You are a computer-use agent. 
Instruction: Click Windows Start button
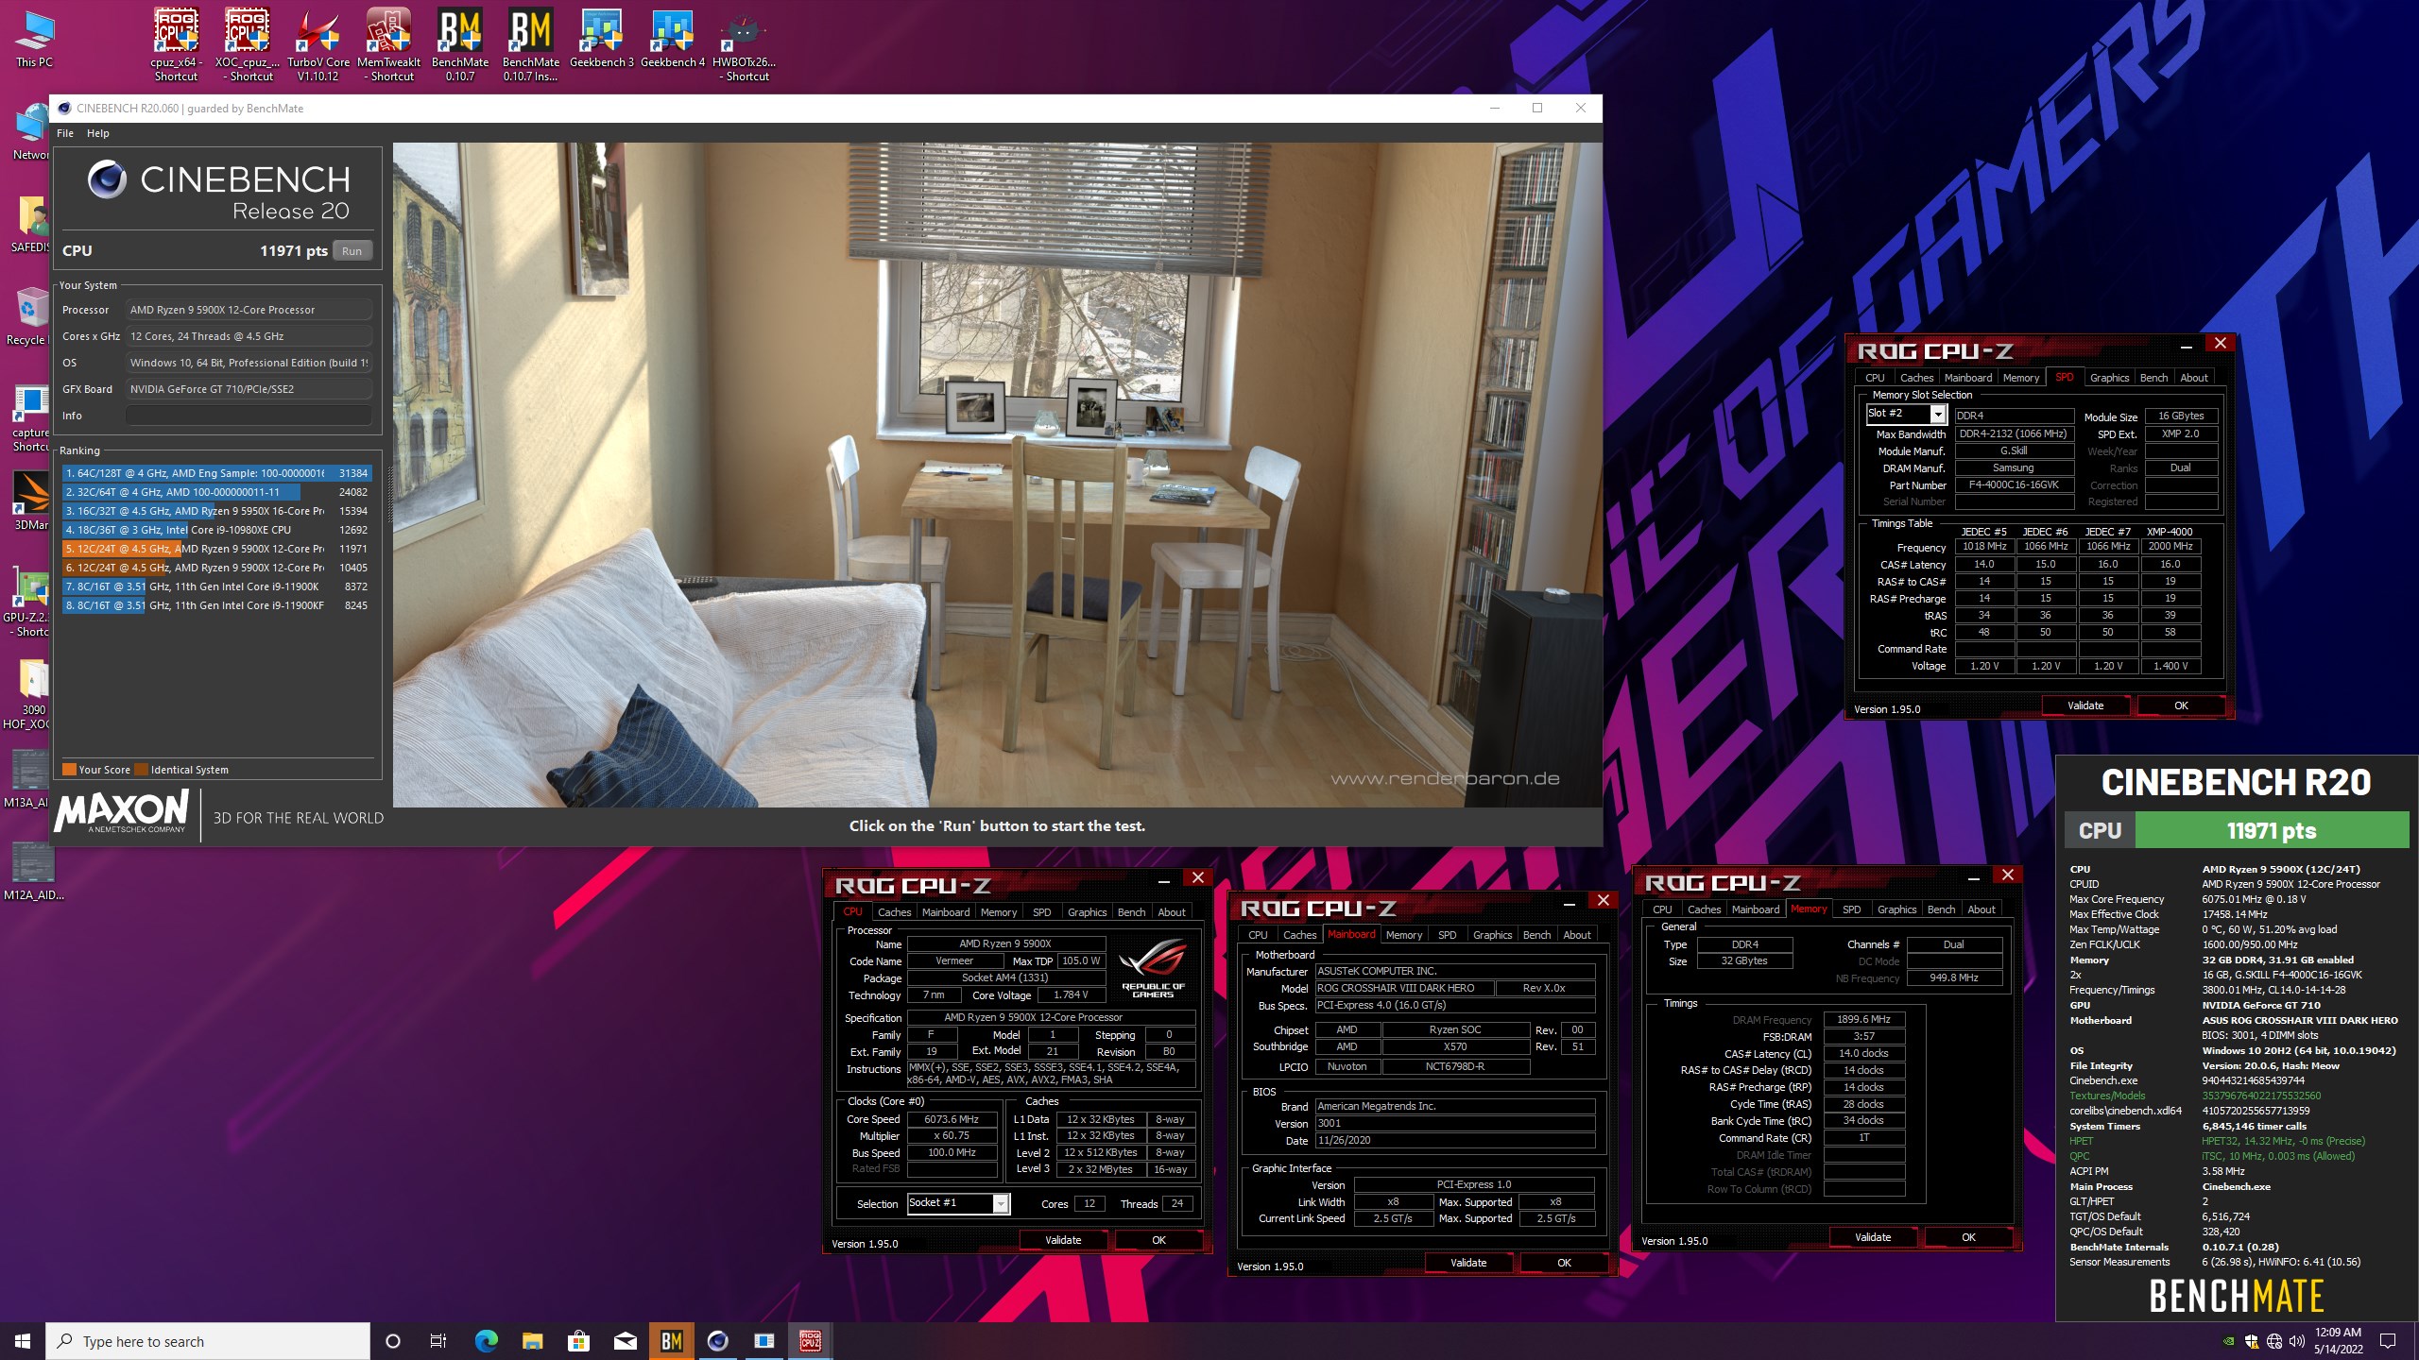(x=23, y=1341)
